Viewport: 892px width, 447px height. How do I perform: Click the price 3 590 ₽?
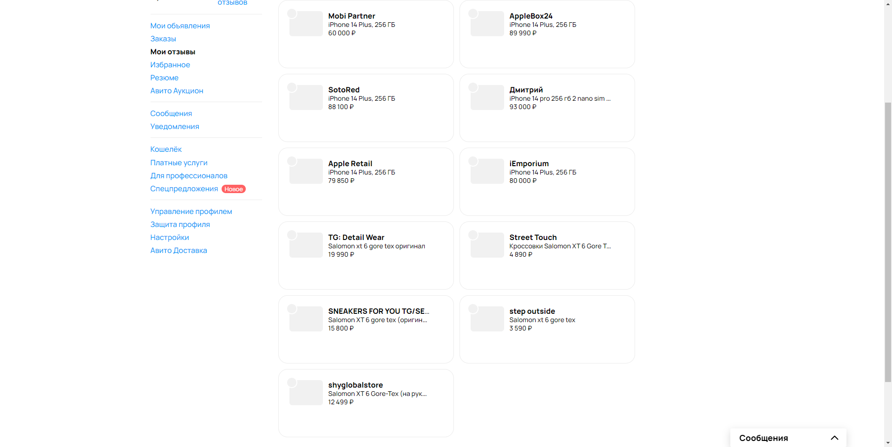tap(520, 328)
